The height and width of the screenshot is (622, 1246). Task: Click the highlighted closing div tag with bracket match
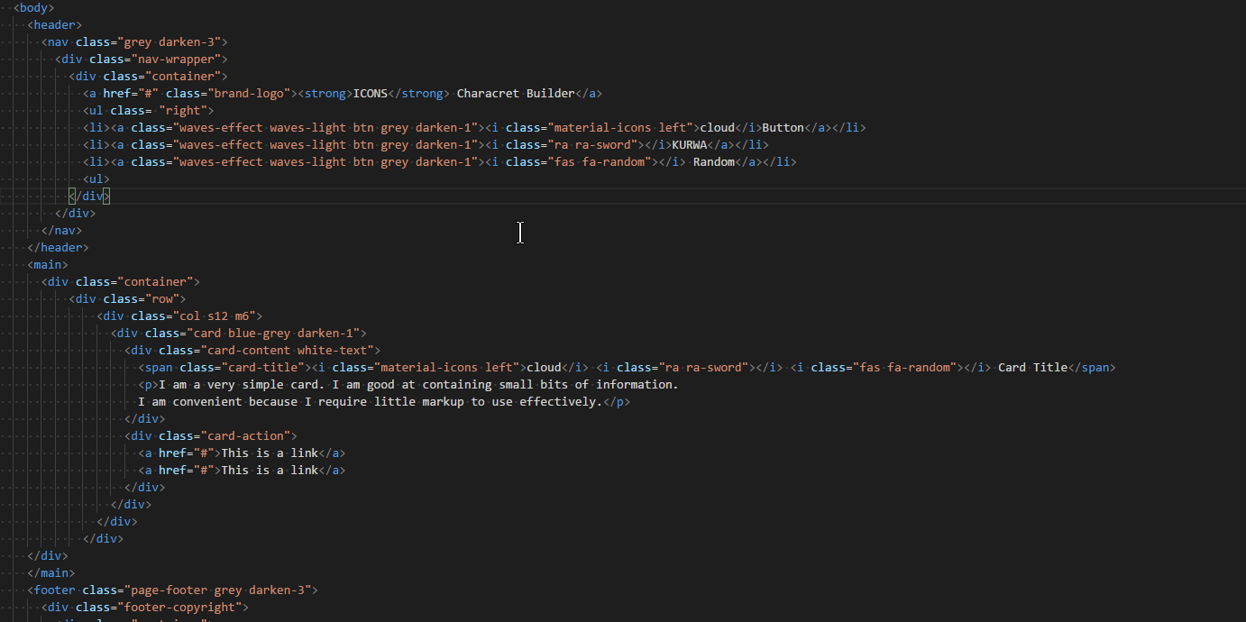[89, 196]
